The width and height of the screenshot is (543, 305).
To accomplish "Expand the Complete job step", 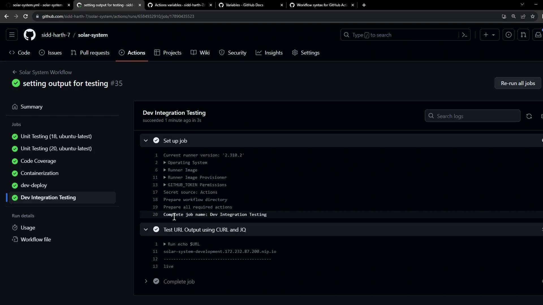I will (x=146, y=282).
